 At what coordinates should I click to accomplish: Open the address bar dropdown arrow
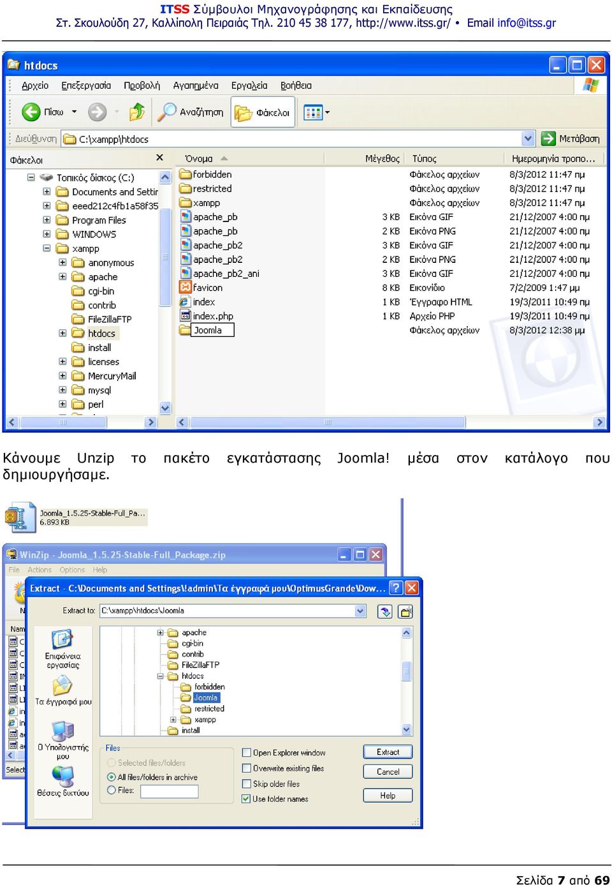(x=528, y=138)
